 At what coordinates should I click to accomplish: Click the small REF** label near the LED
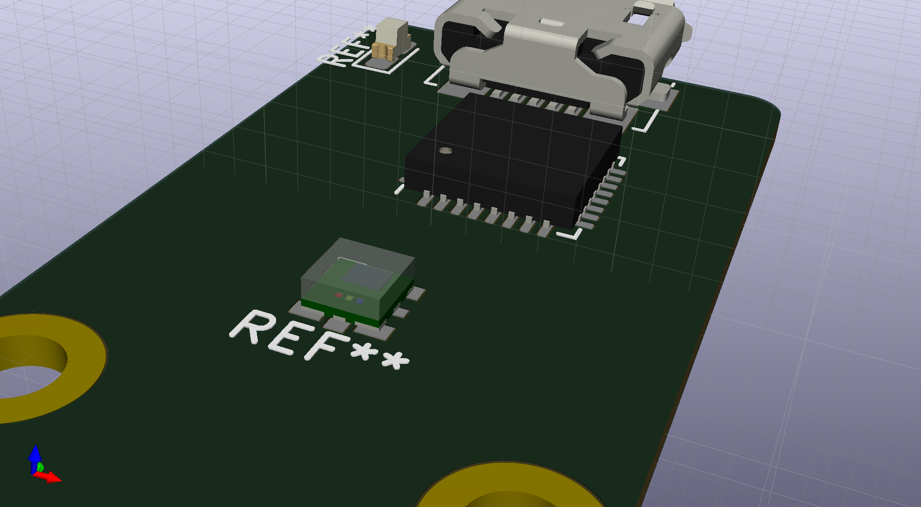click(x=347, y=46)
